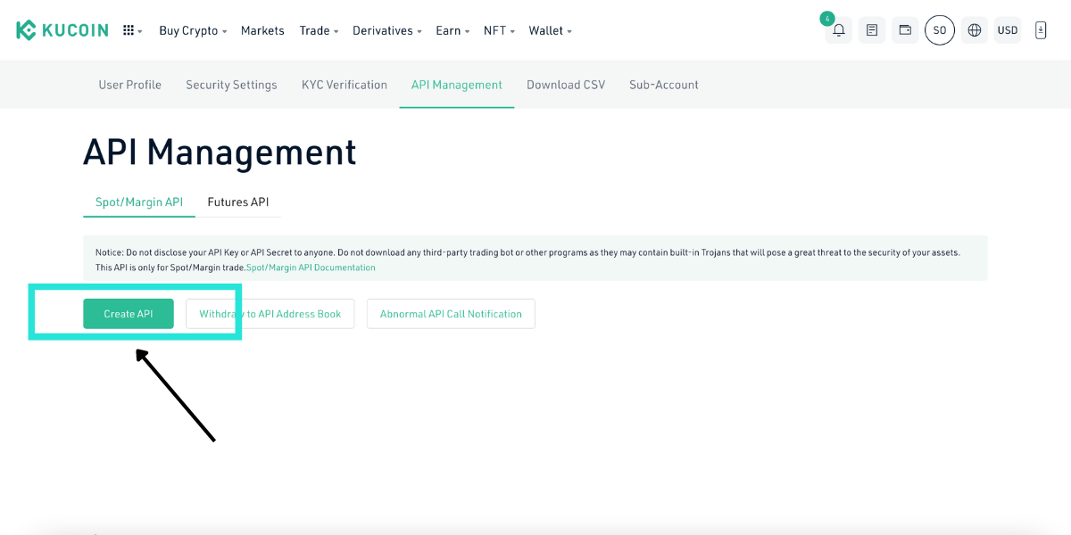Expand the Trade dropdown menu
This screenshot has height=535, width=1071.
319,30
